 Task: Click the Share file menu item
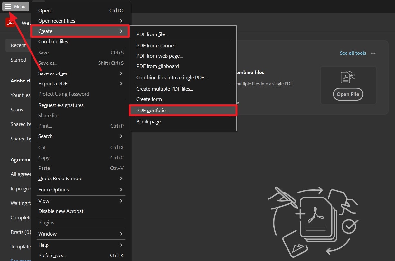point(81,116)
